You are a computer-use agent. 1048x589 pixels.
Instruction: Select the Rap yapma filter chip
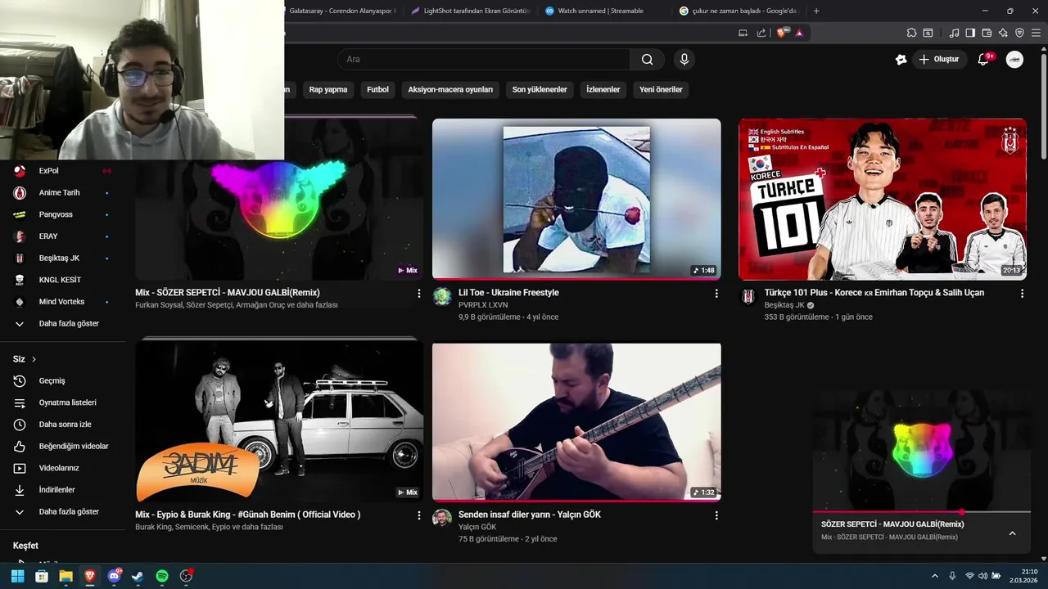(327, 89)
